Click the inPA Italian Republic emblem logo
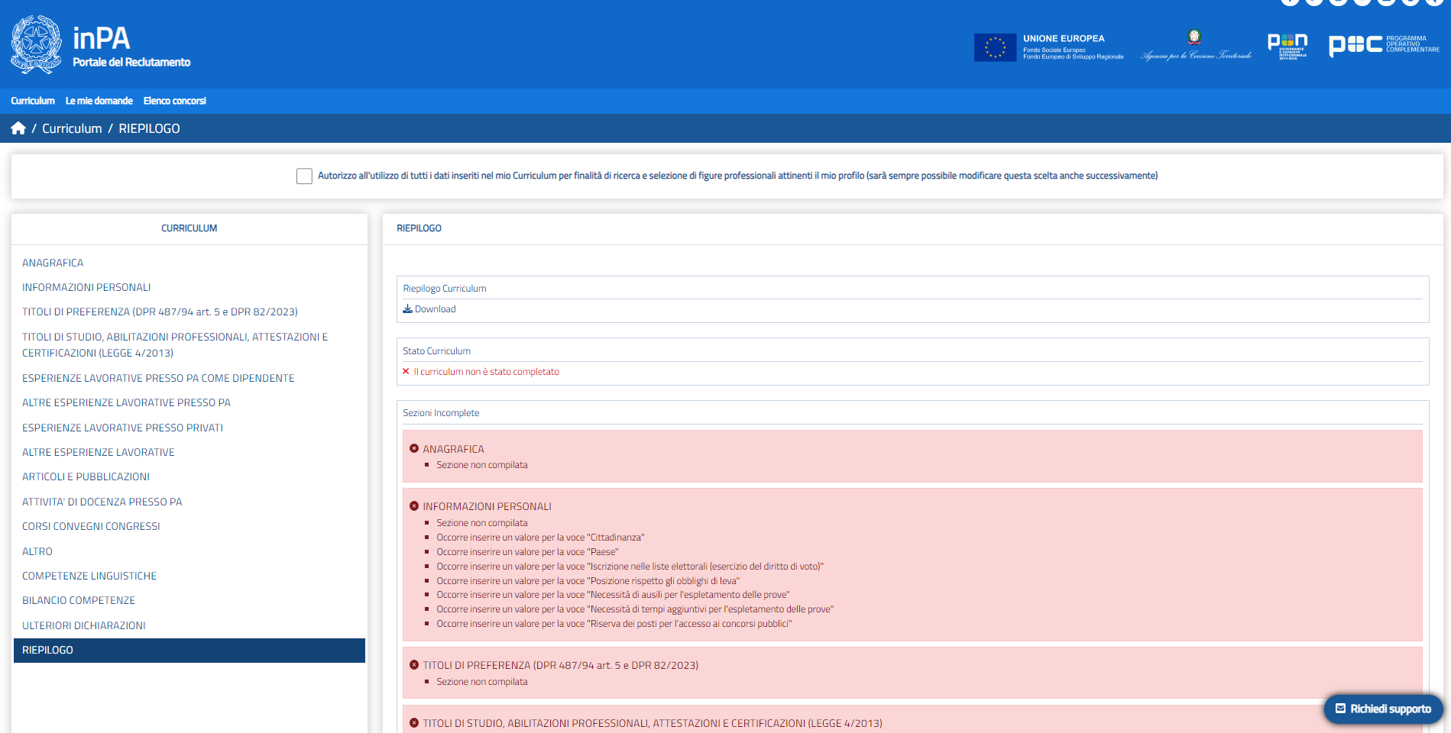The height and width of the screenshot is (733, 1451). pos(37,45)
